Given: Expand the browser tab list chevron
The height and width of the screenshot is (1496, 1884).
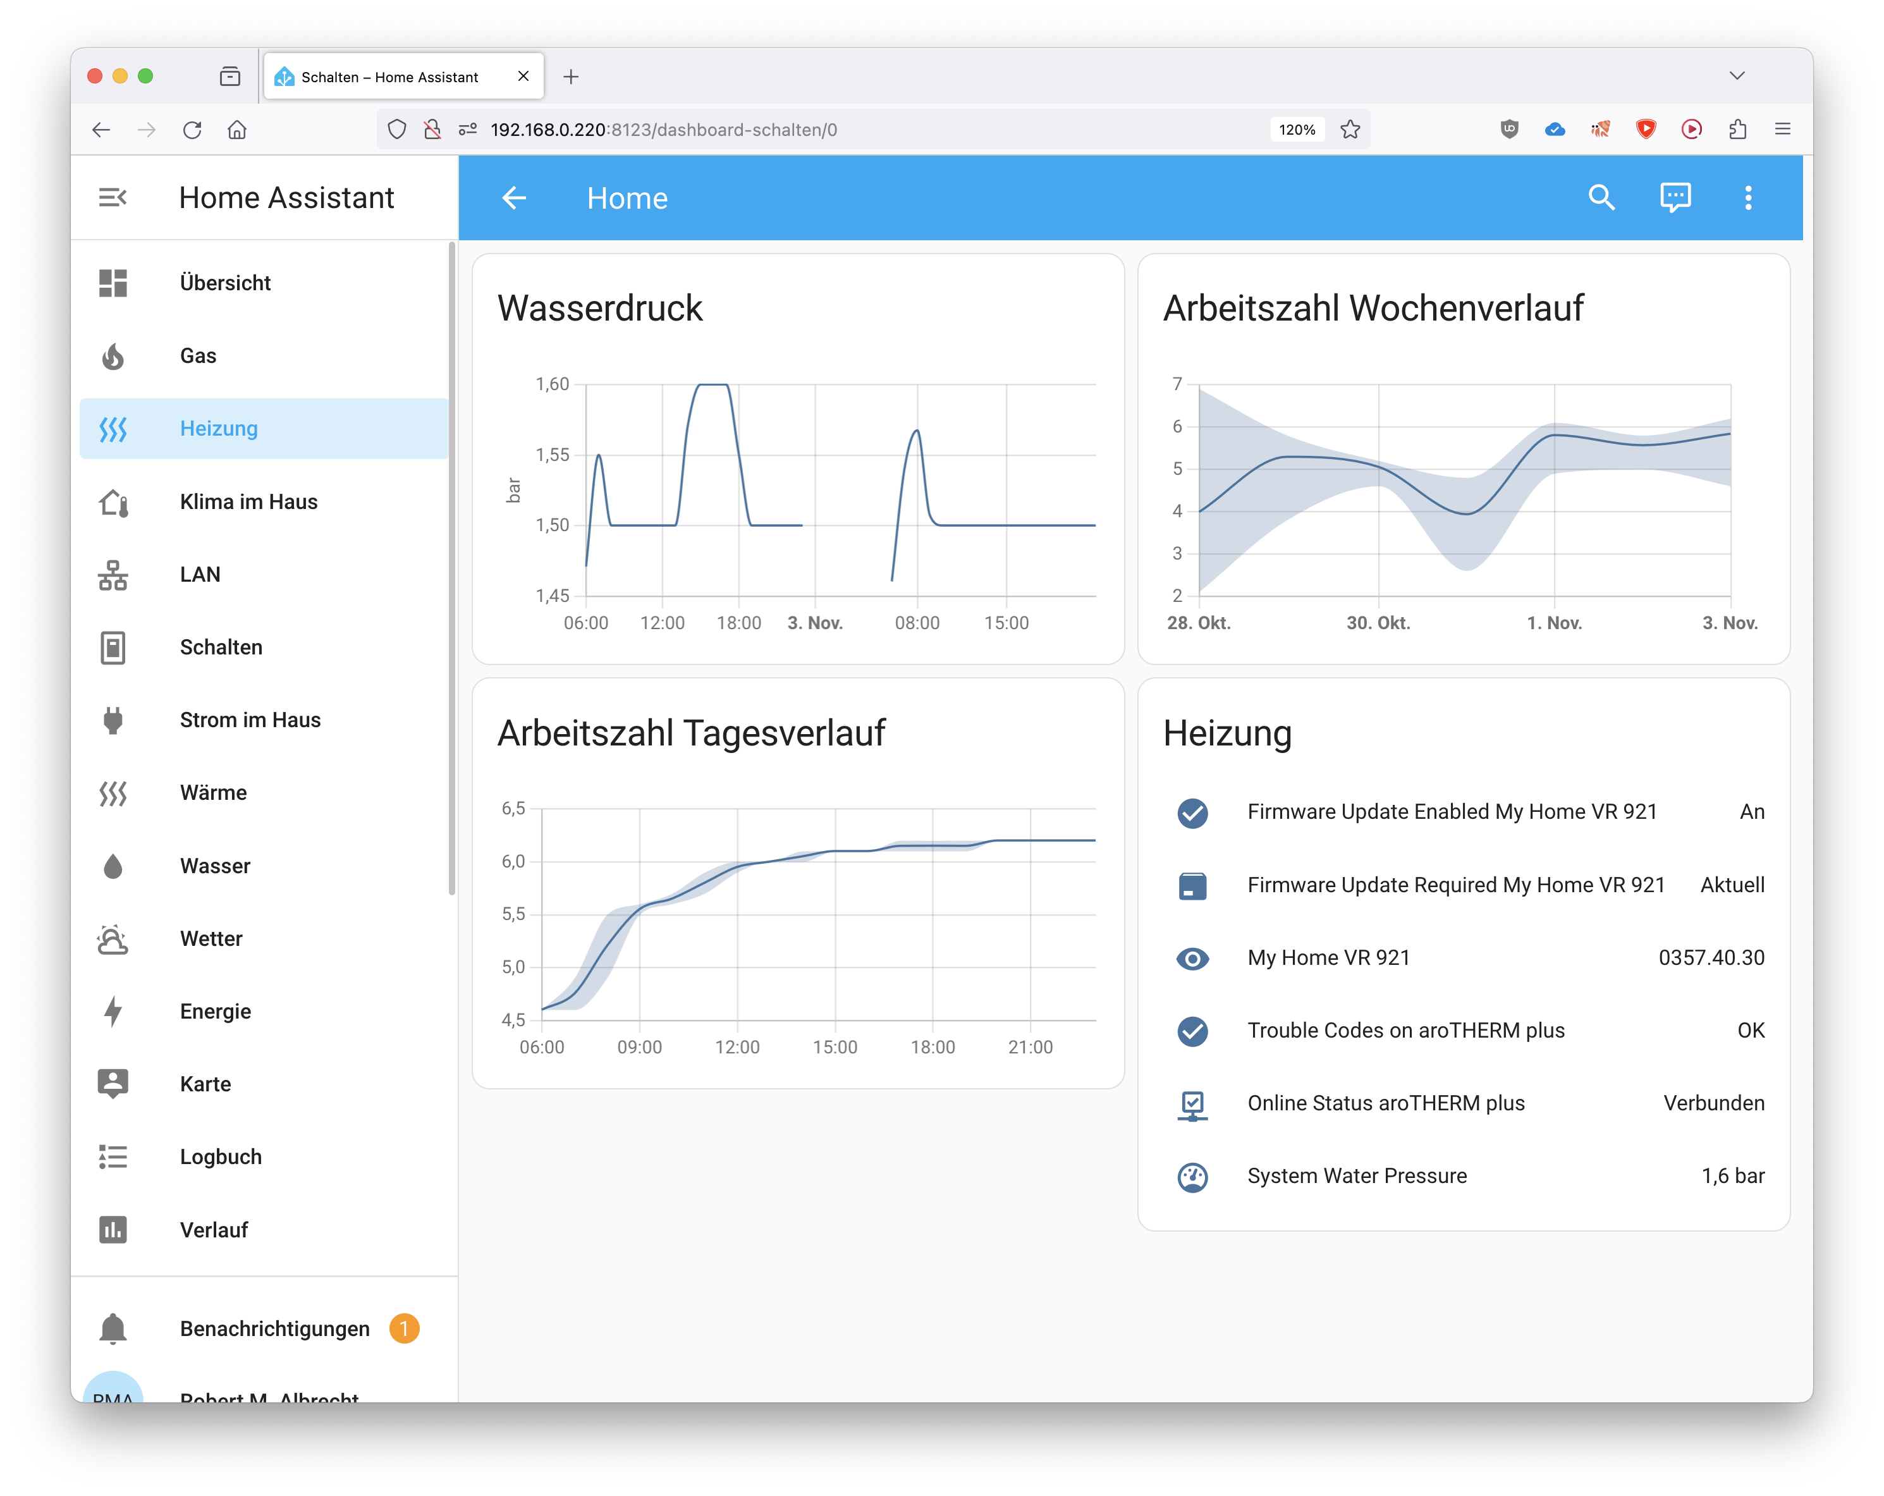Looking at the screenshot, I should tap(1736, 76).
